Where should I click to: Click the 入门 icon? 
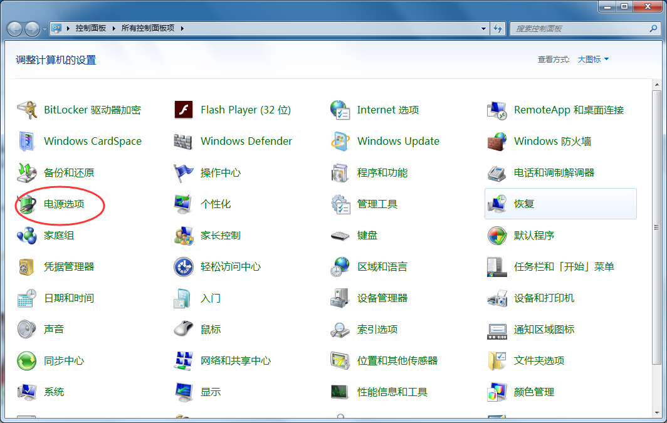(183, 298)
